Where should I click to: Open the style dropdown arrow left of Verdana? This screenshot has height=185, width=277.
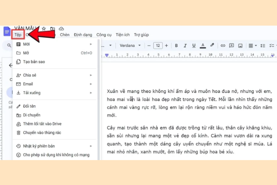coord(110,46)
